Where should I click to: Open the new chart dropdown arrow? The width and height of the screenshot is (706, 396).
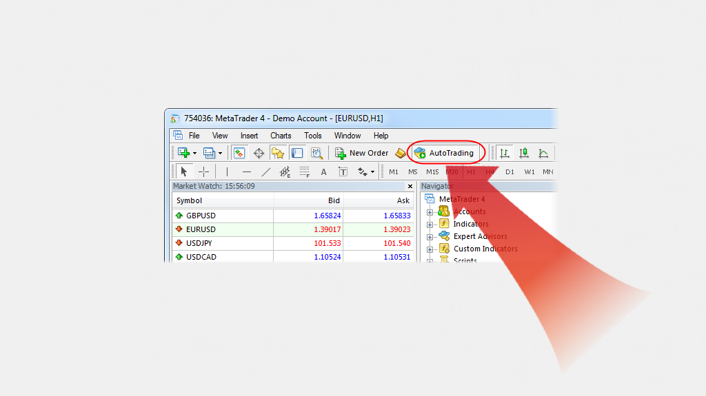click(x=195, y=153)
